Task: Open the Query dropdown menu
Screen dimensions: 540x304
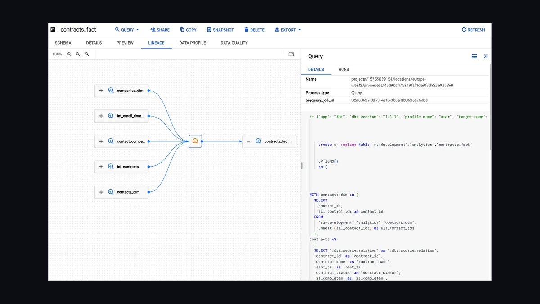Action: [x=127, y=30]
